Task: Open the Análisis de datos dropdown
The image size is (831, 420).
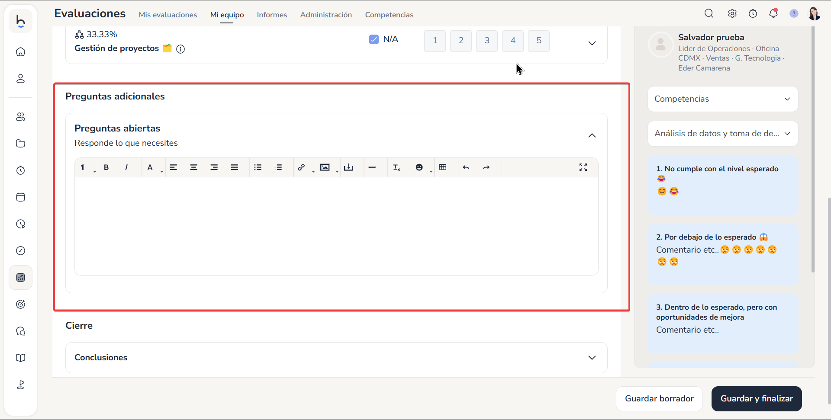Action: (723, 134)
